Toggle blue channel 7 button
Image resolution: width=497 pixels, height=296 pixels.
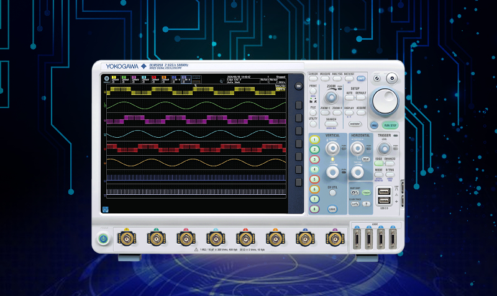click(x=314, y=199)
